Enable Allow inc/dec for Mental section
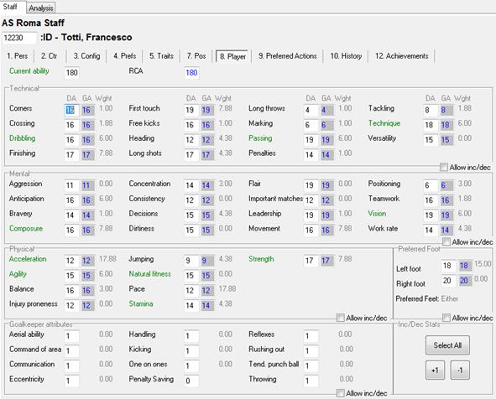 pos(446,242)
